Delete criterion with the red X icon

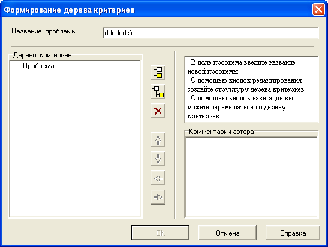(158, 111)
